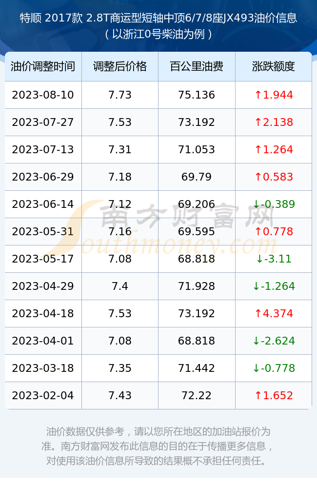This screenshot has height=488, width=317.
Task: Click the 72.22 fuel cost cell
Action: [x=197, y=396]
